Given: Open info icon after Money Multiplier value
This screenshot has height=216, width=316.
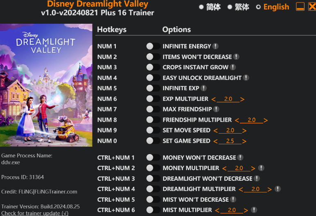Looking at the screenshot, I should click(261, 168).
